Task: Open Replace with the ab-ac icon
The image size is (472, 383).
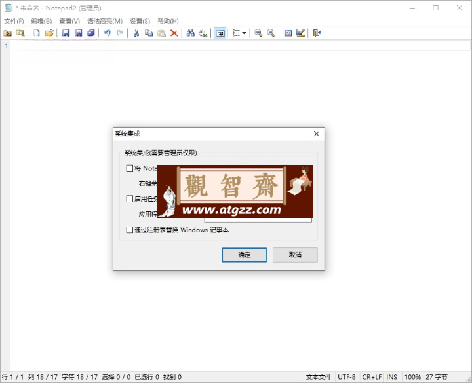Action: tap(203, 33)
